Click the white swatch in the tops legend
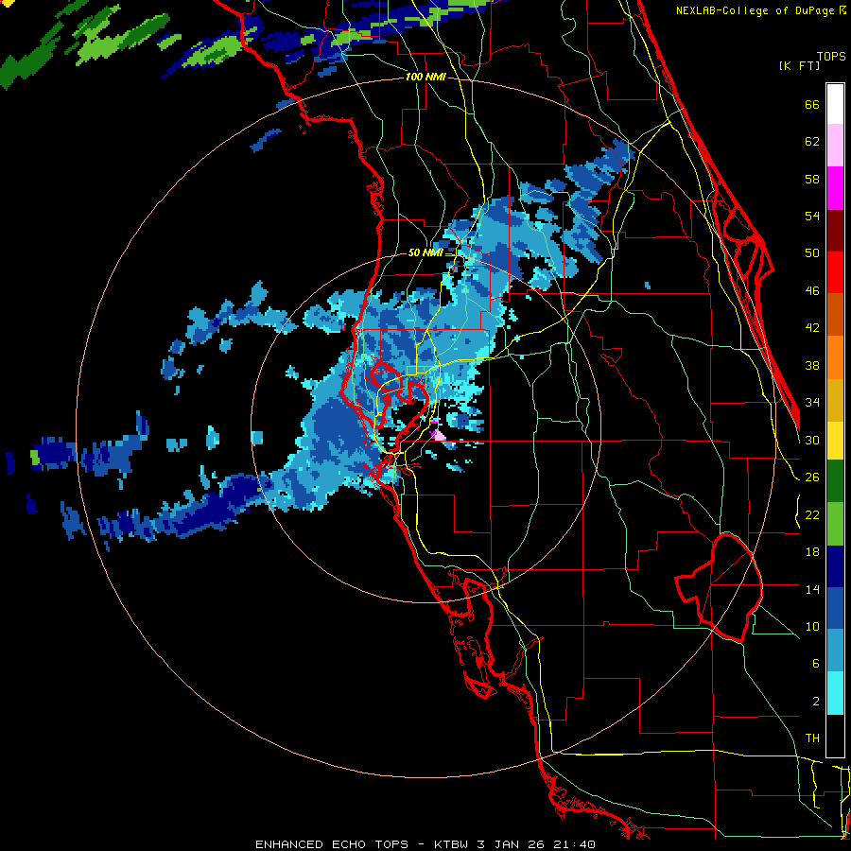This screenshot has height=851, width=851. [x=835, y=104]
